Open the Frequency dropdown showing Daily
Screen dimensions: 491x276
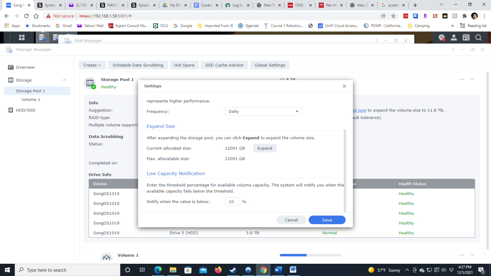(x=263, y=111)
